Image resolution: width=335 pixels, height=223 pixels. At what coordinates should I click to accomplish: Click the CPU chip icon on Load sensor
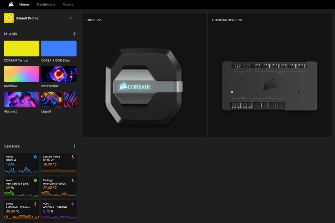(35, 180)
